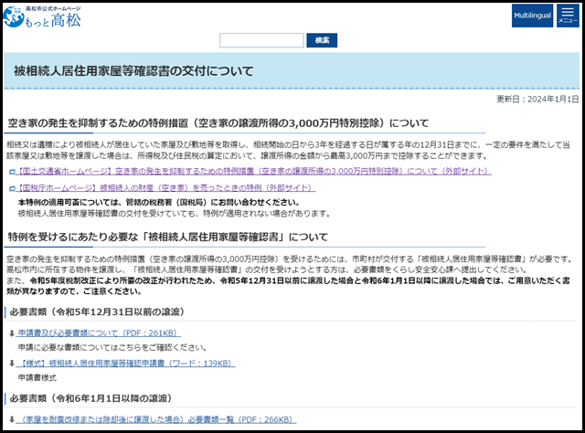Download 被相続人居住用家屋等確認申請書 Word file

126,364
